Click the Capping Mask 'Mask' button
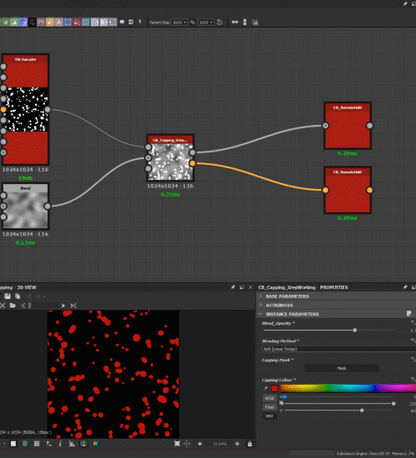 tap(342, 368)
